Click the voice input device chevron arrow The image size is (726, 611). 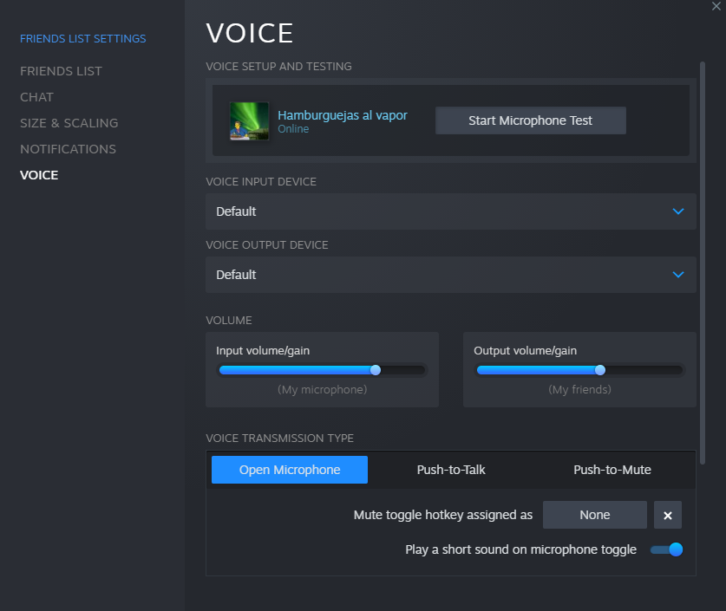click(x=678, y=211)
